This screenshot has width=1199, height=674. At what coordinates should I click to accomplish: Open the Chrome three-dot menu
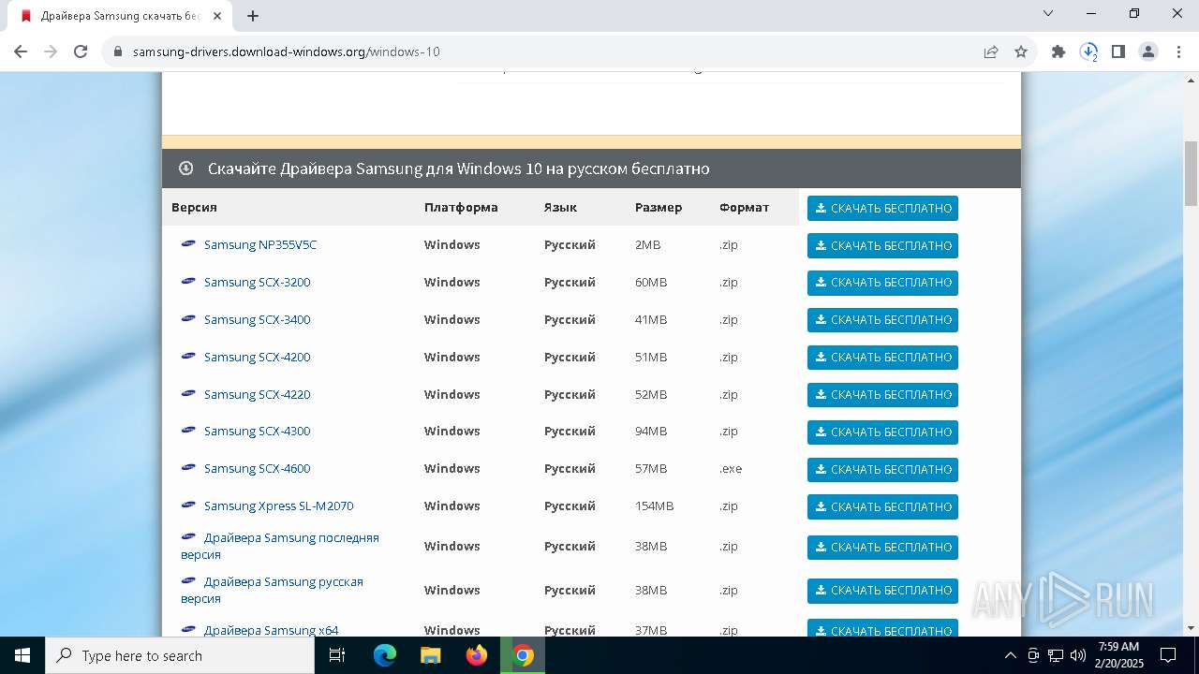pos(1177,51)
